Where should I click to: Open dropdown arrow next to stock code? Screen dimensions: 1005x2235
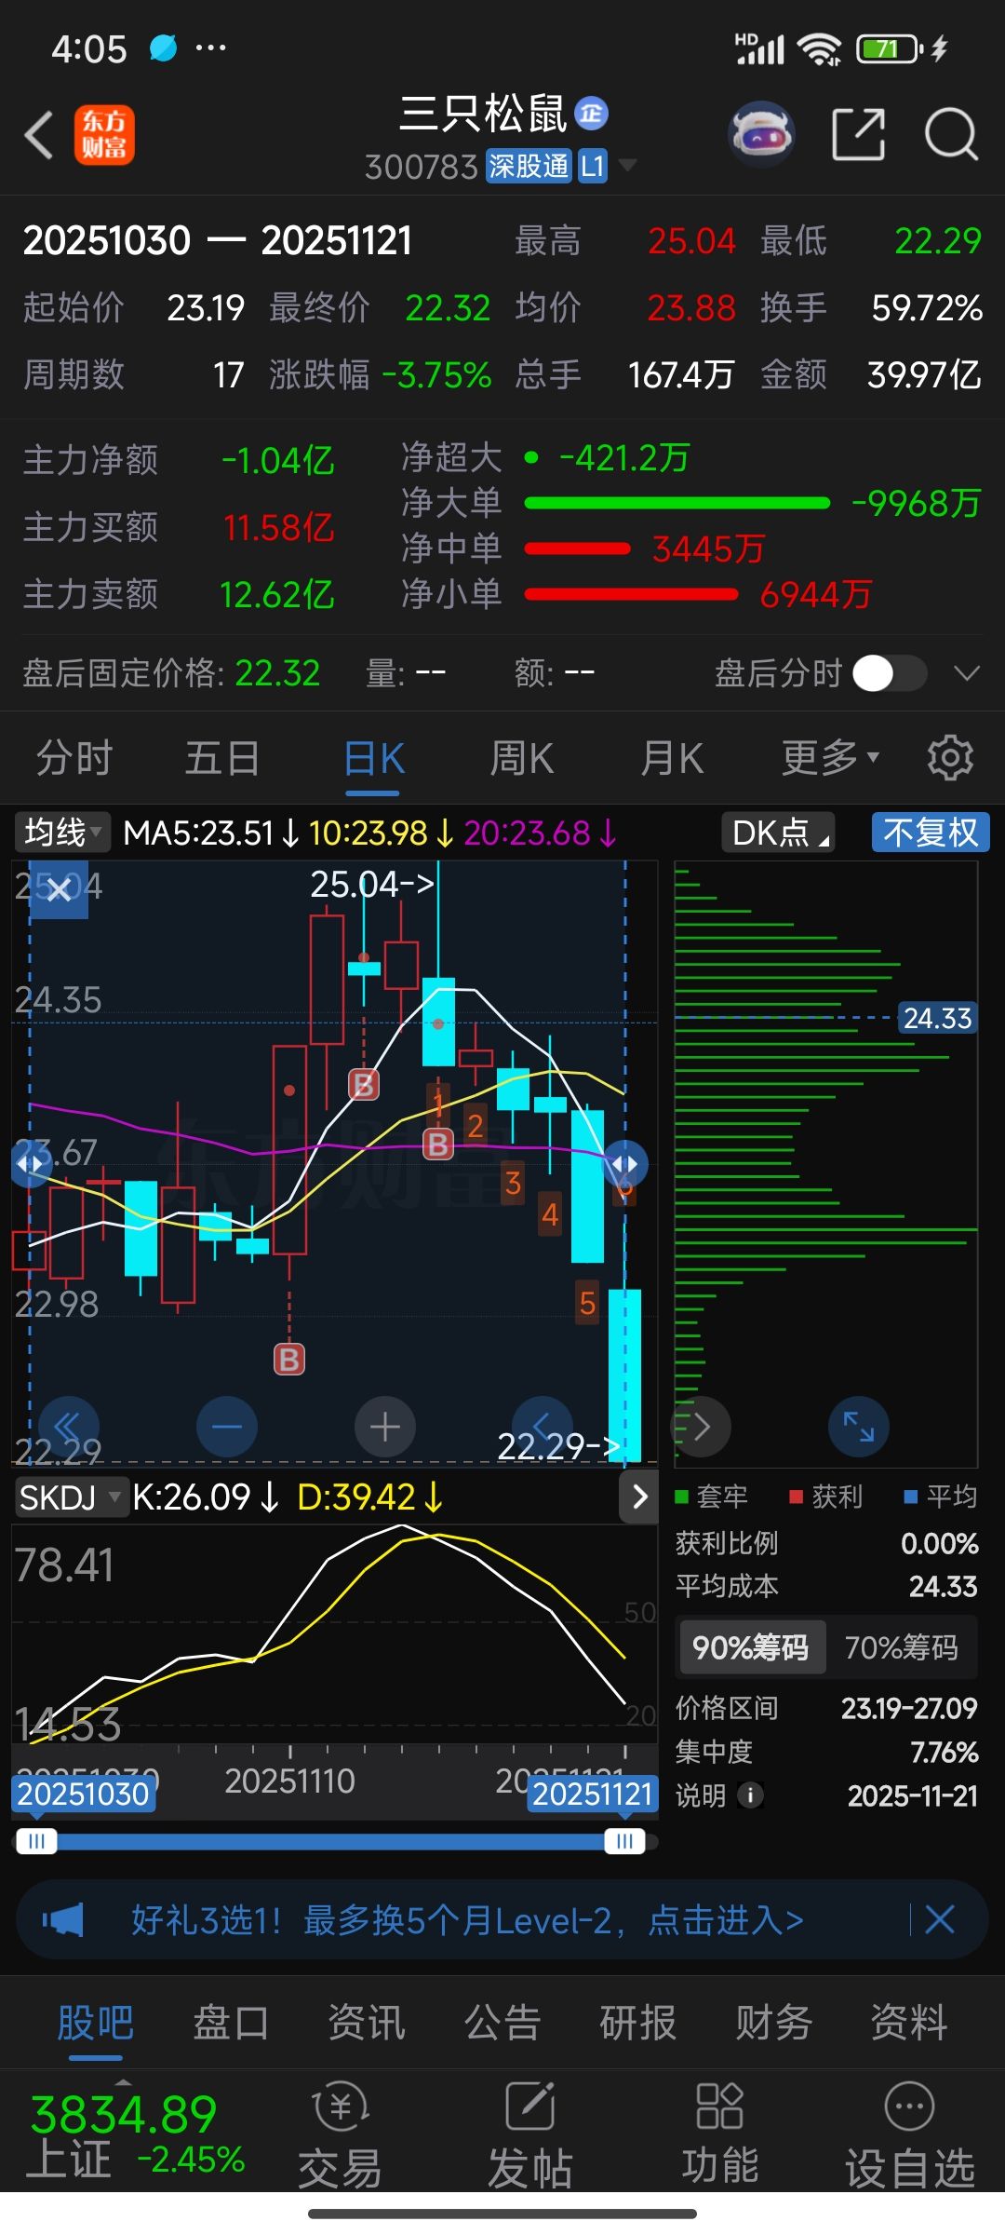pos(628,166)
